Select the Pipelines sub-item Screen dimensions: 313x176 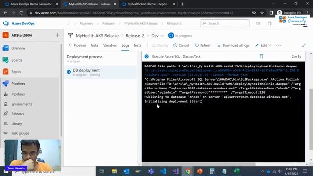pyautogui.click(x=18, y=94)
